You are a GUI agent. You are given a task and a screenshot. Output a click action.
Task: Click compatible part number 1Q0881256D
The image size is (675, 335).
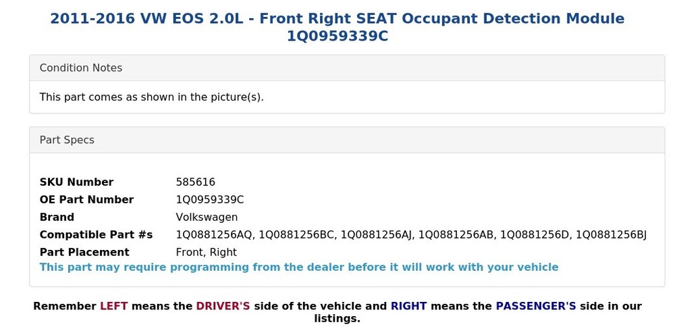tap(534, 235)
